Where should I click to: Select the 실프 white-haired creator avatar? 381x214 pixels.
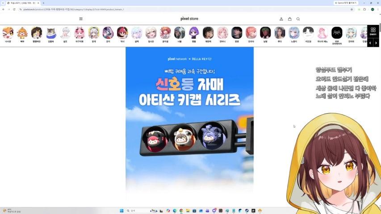pos(65,33)
